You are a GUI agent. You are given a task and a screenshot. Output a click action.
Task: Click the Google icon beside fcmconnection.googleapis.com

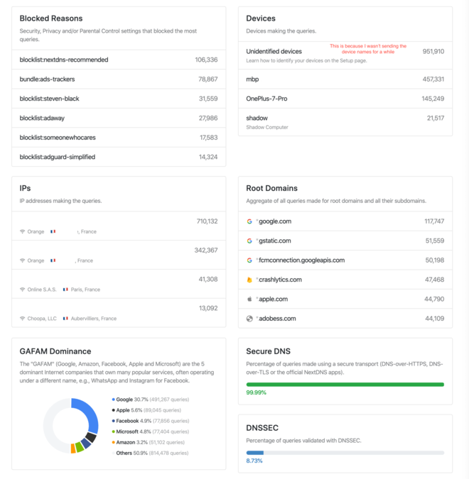[x=249, y=260]
